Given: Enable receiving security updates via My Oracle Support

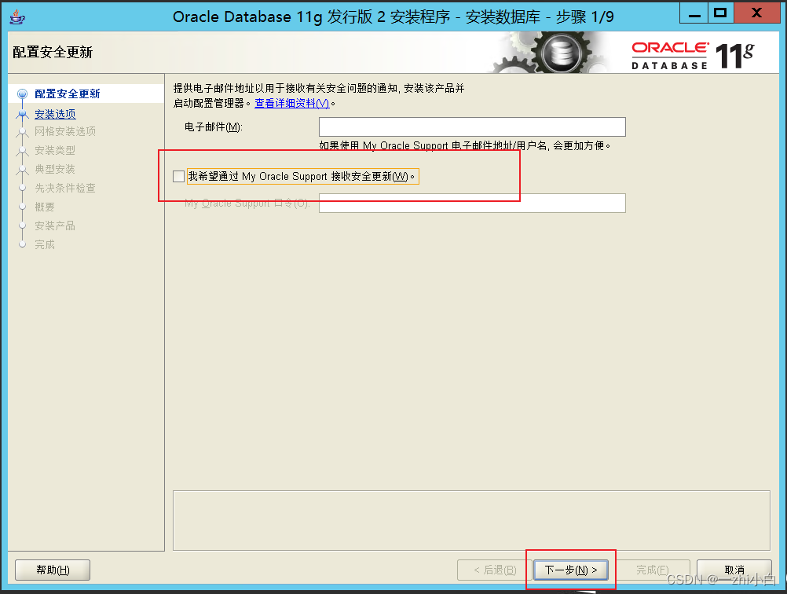Looking at the screenshot, I should point(178,176).
